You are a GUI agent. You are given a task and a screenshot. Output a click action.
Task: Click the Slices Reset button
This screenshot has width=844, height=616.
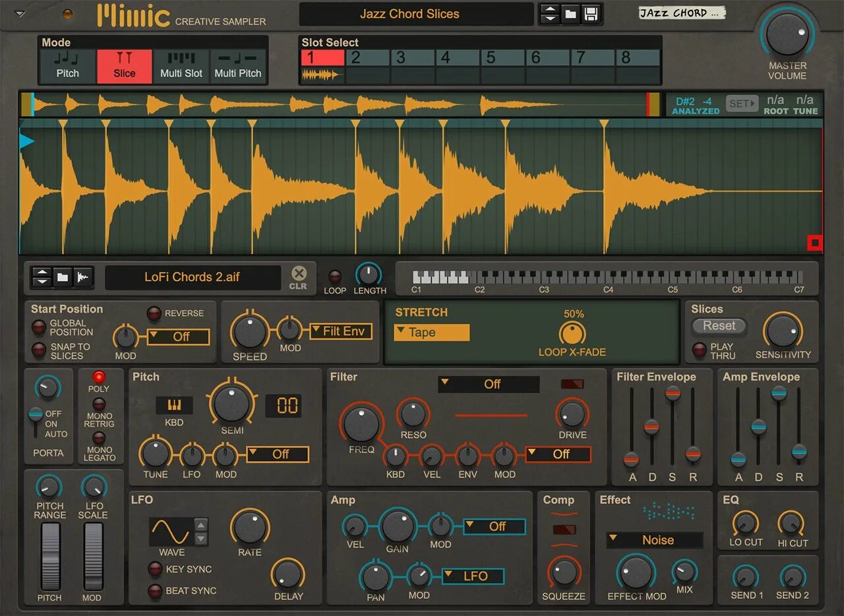pos(719,326)
